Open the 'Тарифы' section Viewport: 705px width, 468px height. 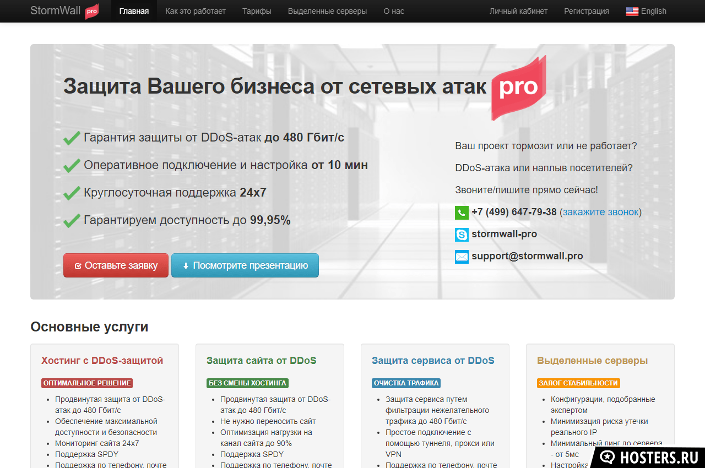[x=257, y=10]
